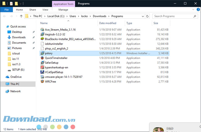Click the QuickTimeInstaller file icon
The width and height of the screenshot is (201, 132).
click(x=42, y=58)
